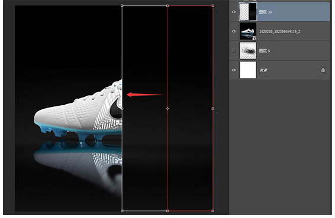Click the middle-right transform handle
335x218 pixels.
pos(213,109)
